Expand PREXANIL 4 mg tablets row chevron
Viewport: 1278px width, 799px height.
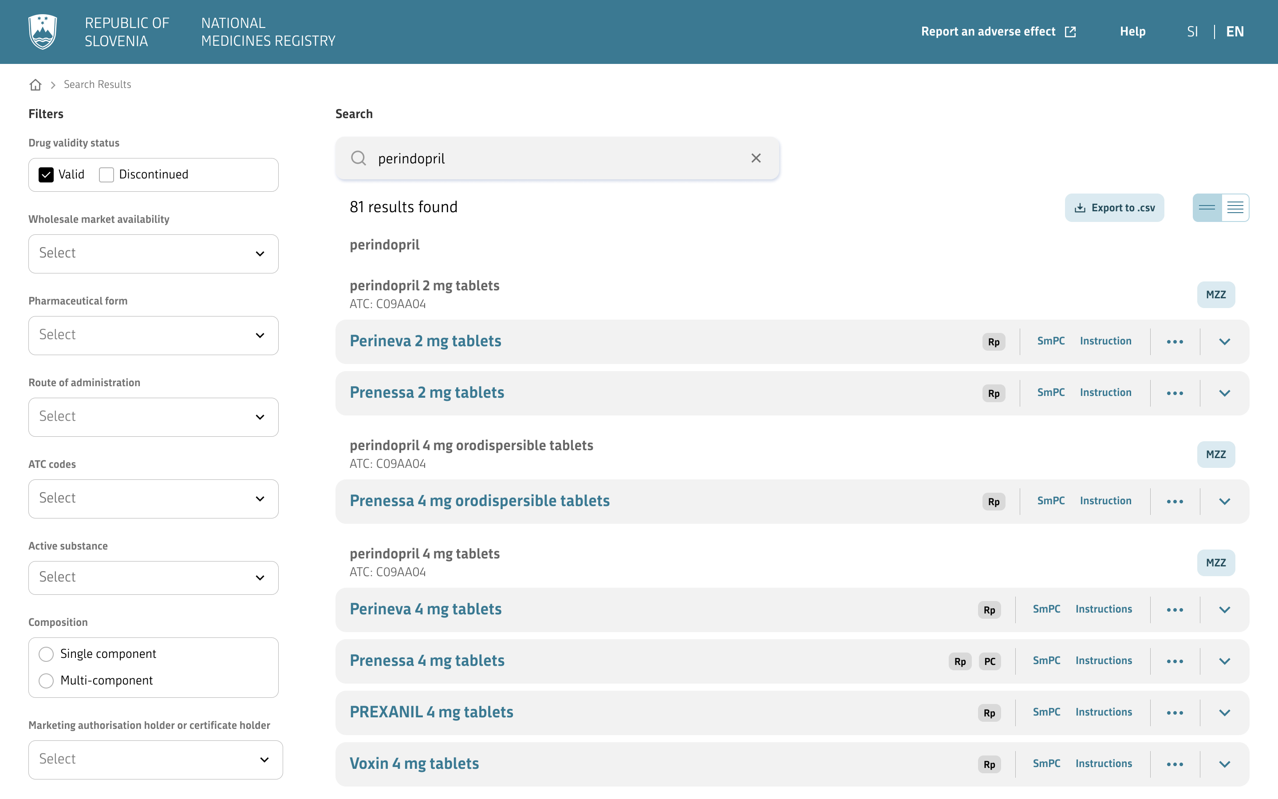(1225, 713)
